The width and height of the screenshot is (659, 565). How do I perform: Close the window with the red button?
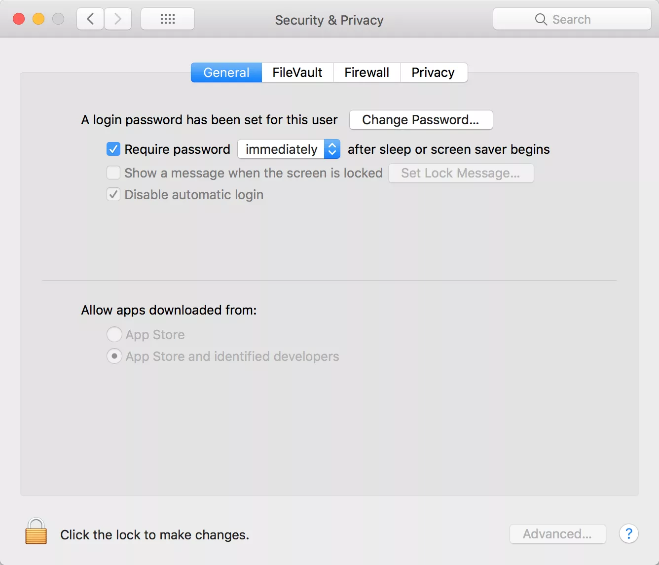(x=19, y=19)
